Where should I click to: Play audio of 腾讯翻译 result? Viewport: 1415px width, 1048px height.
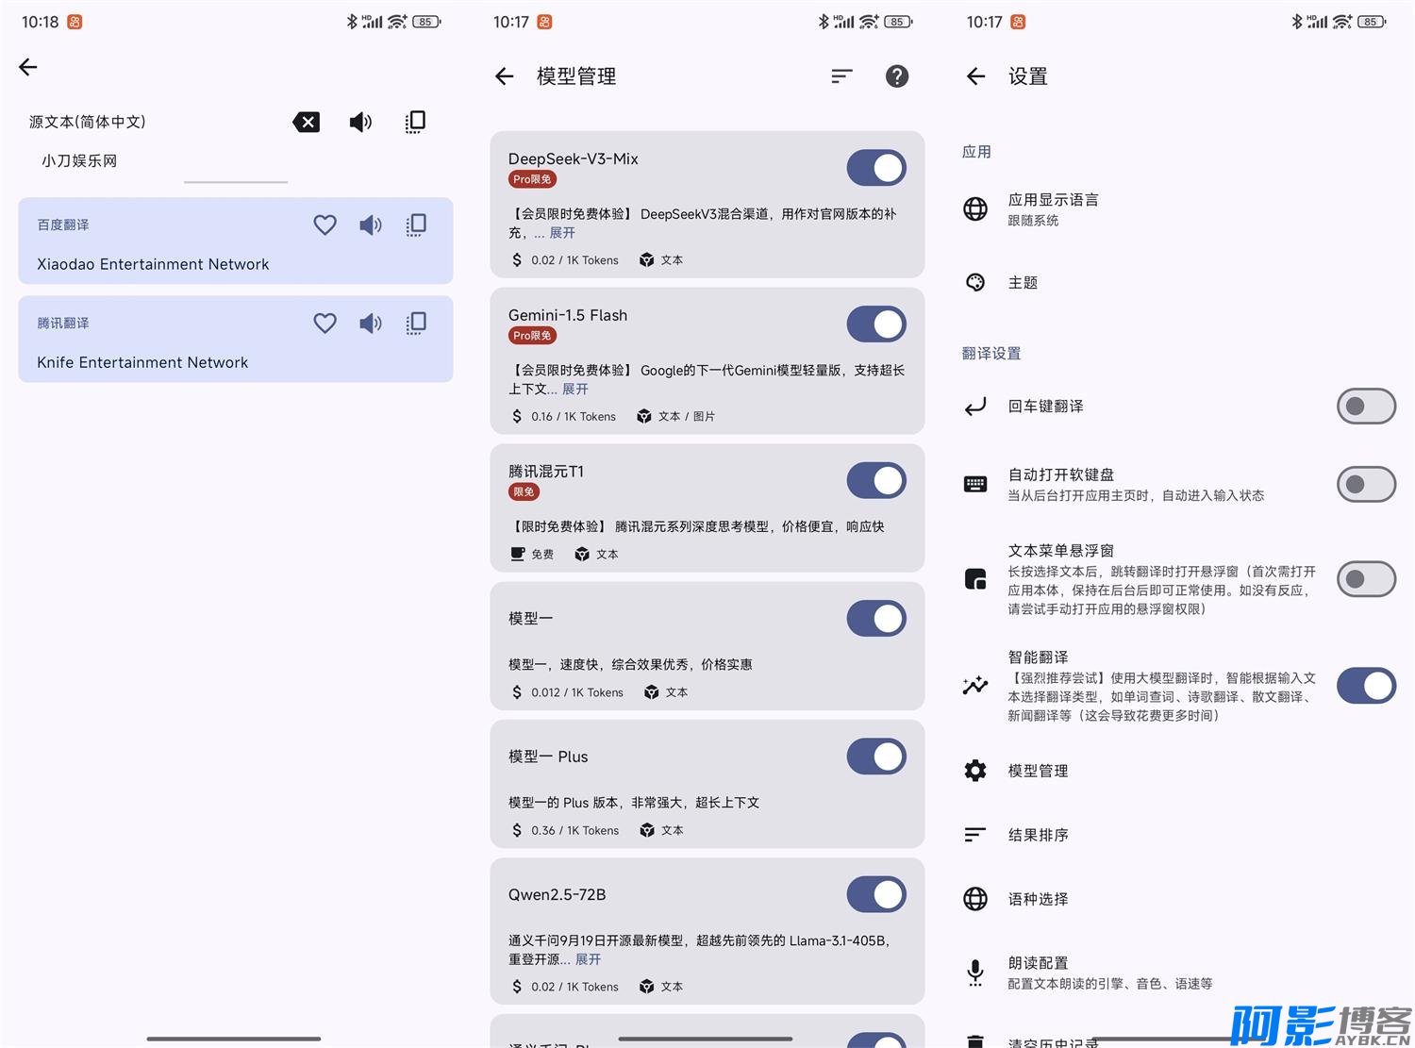[x=371, y=323]
